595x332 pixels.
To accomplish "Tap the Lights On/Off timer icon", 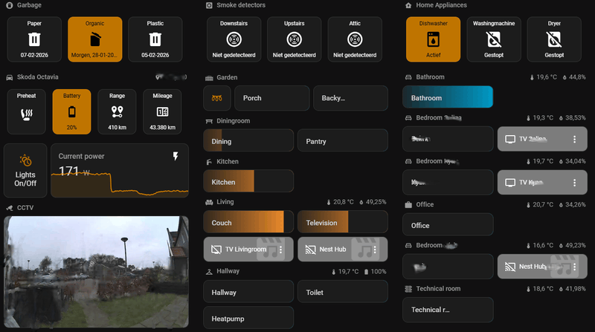I will pyautogui.click(x=25, y=160).
